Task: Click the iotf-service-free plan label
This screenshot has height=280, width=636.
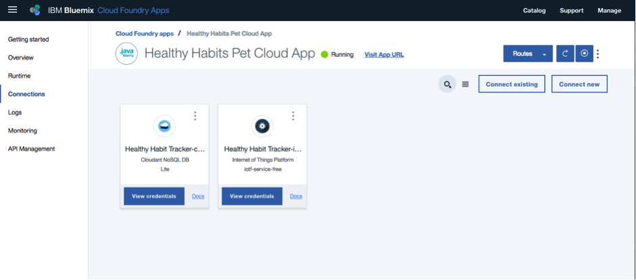Action: [262, 169]
